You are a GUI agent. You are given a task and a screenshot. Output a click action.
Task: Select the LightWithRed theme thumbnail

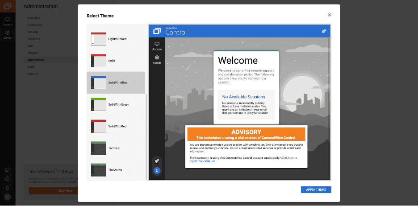click(x=98, y=39)
